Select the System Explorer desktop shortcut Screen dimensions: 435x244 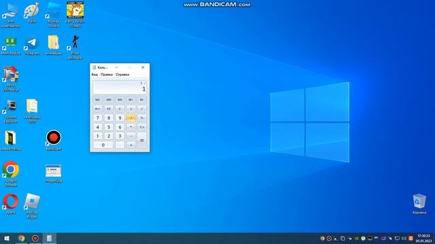point(11,111)
